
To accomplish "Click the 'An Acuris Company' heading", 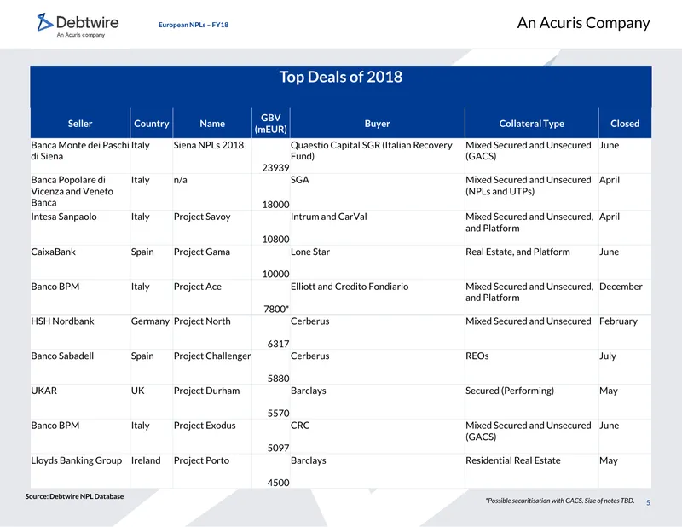I will [583, 23].
